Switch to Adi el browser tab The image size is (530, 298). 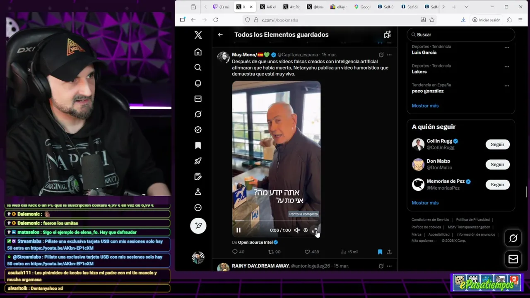click(x=268, y=7)
